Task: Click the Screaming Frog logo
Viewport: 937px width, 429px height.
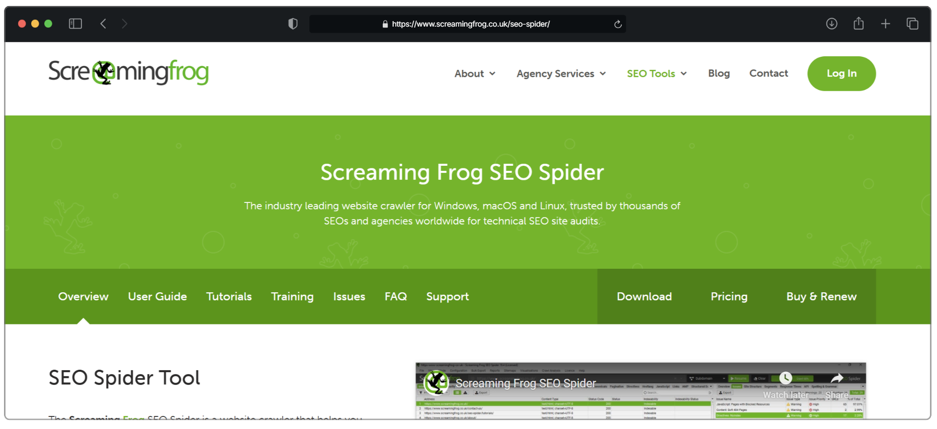Action: (x=129, y=73)
